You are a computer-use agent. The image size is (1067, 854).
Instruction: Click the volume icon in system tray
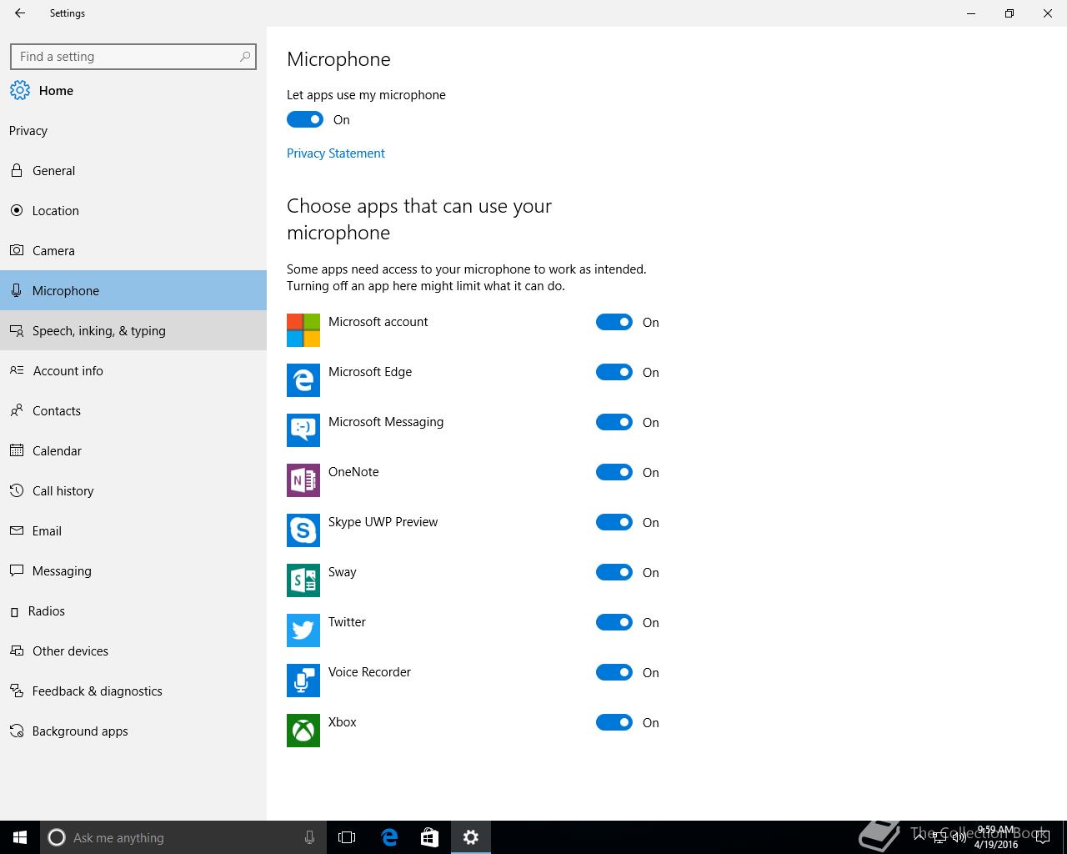pyautogui.click(x=959, y=837)
